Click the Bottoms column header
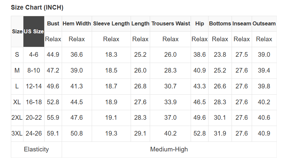287x158 pixels. 220,24
